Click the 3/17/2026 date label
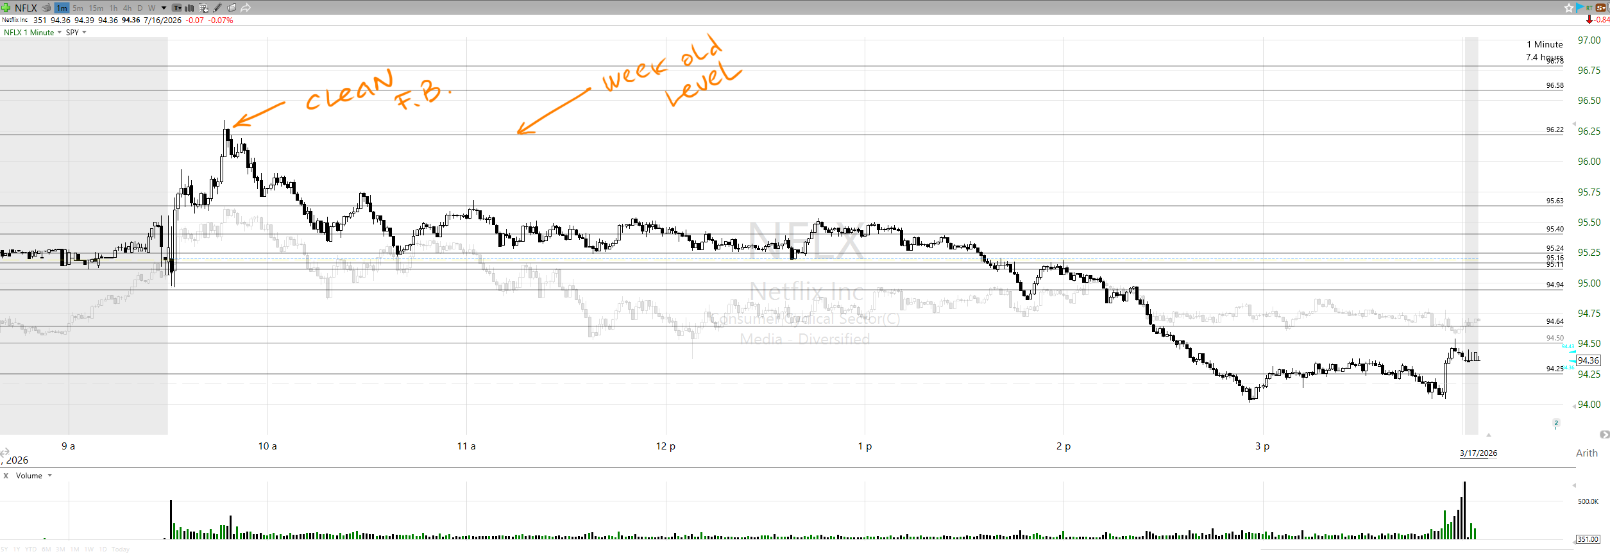Screen dimensions: 1610x554 click(1478, 453)
